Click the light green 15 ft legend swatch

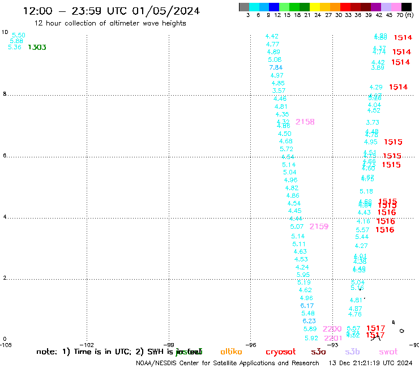[284, 7]
